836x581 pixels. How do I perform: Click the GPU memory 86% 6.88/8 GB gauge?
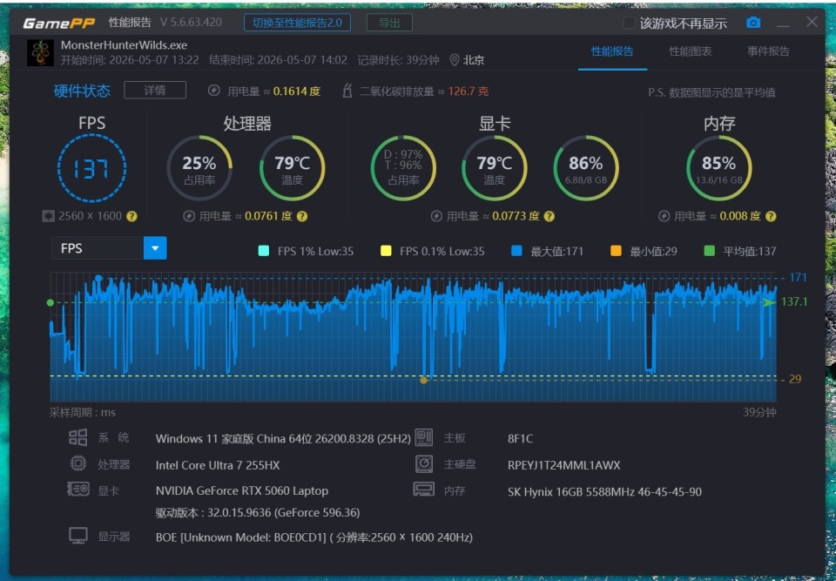[x=586, y=168]
